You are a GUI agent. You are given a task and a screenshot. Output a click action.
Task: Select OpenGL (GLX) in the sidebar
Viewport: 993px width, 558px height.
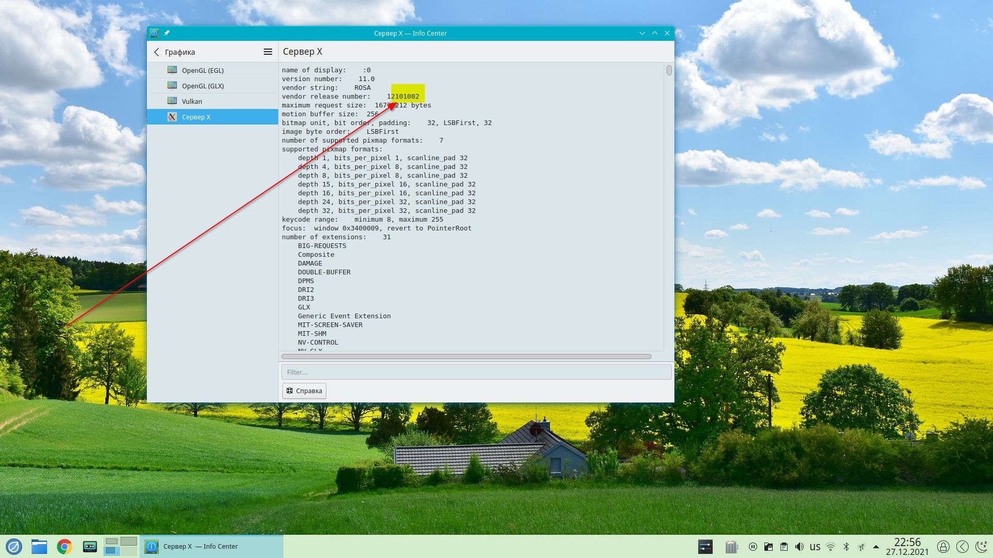pos(203,86)
